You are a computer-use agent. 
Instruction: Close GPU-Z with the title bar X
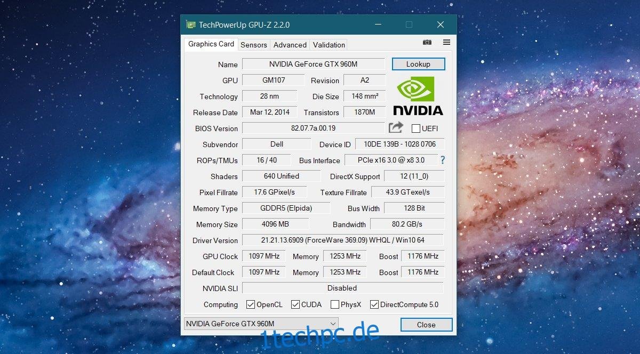[x=441, y=25]
